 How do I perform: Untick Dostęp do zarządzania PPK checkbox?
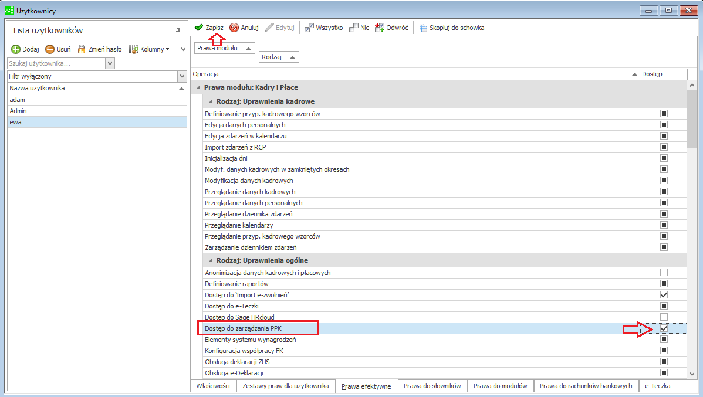664,328
